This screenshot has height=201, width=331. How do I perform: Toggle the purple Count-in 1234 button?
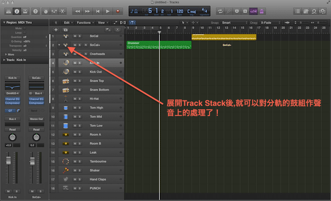(253, 11)
